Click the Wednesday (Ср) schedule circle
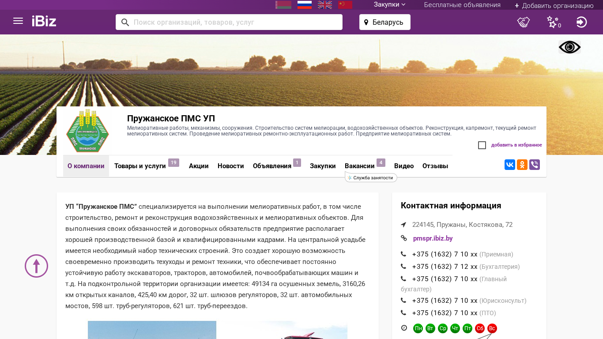603x339 pixels. tap(443, 328)
